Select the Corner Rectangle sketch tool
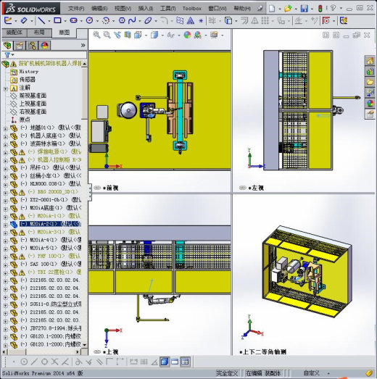The height and width of the screenshot is (379, 377). (x=57, y=21)
